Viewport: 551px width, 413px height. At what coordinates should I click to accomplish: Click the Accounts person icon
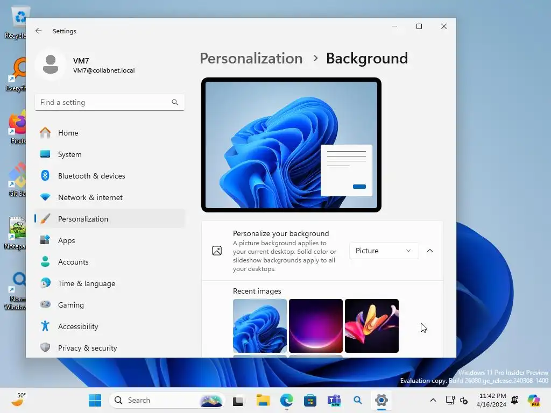pyautogui.click(x=45, y=262)
